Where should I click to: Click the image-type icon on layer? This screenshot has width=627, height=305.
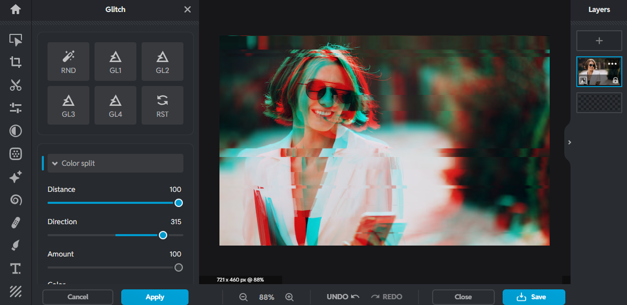tap(583, 80)
